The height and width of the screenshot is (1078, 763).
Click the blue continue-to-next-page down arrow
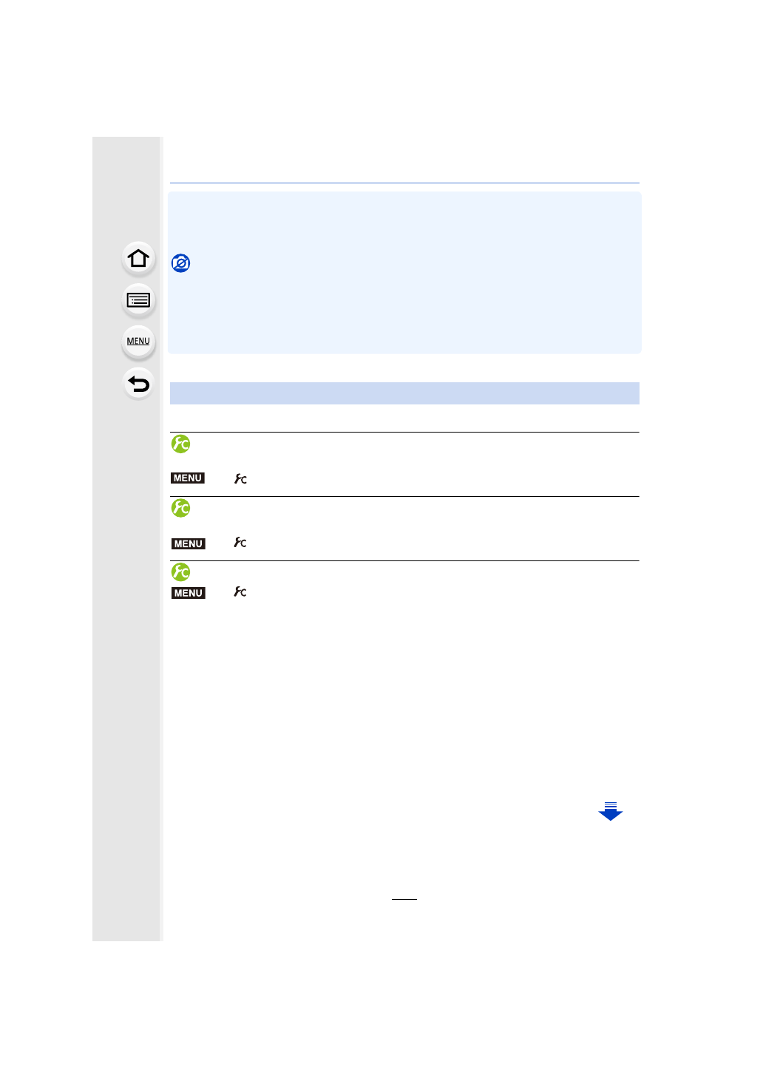[610, 812]
